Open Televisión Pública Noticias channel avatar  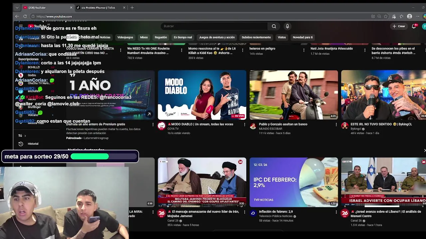pos(253,213)
